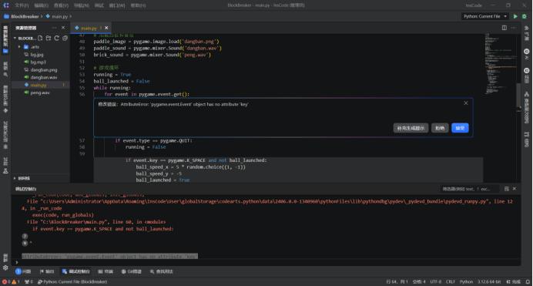This screenshot has width=533, height=286.
Task: Switch to the problems tab with badge
Action: [23, 271]
